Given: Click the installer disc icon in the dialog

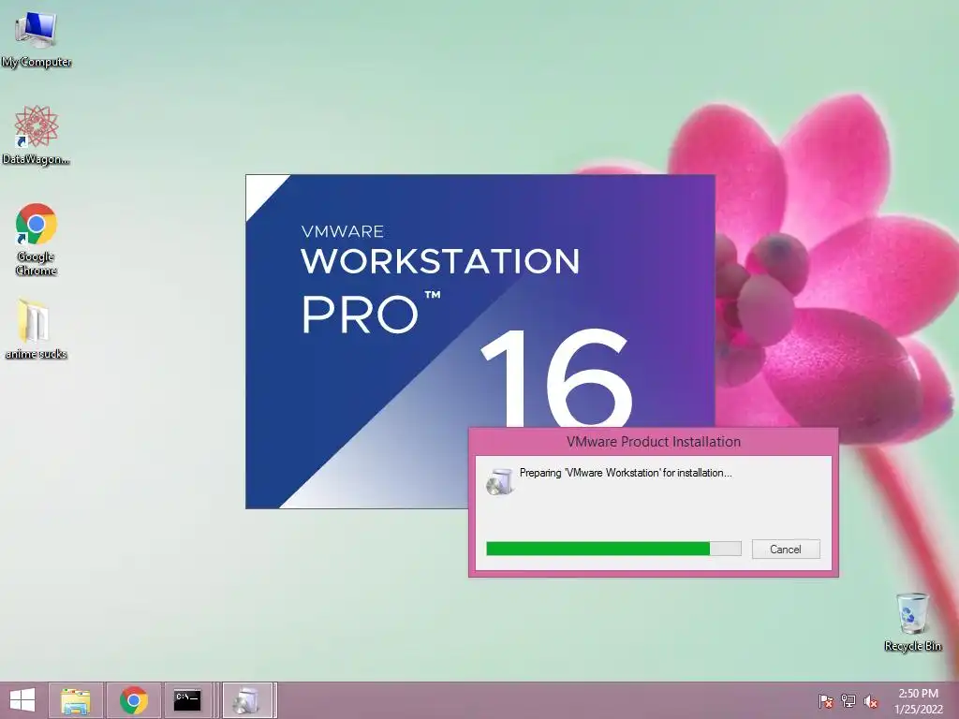Looking at the screenshot, I should 500,482.
